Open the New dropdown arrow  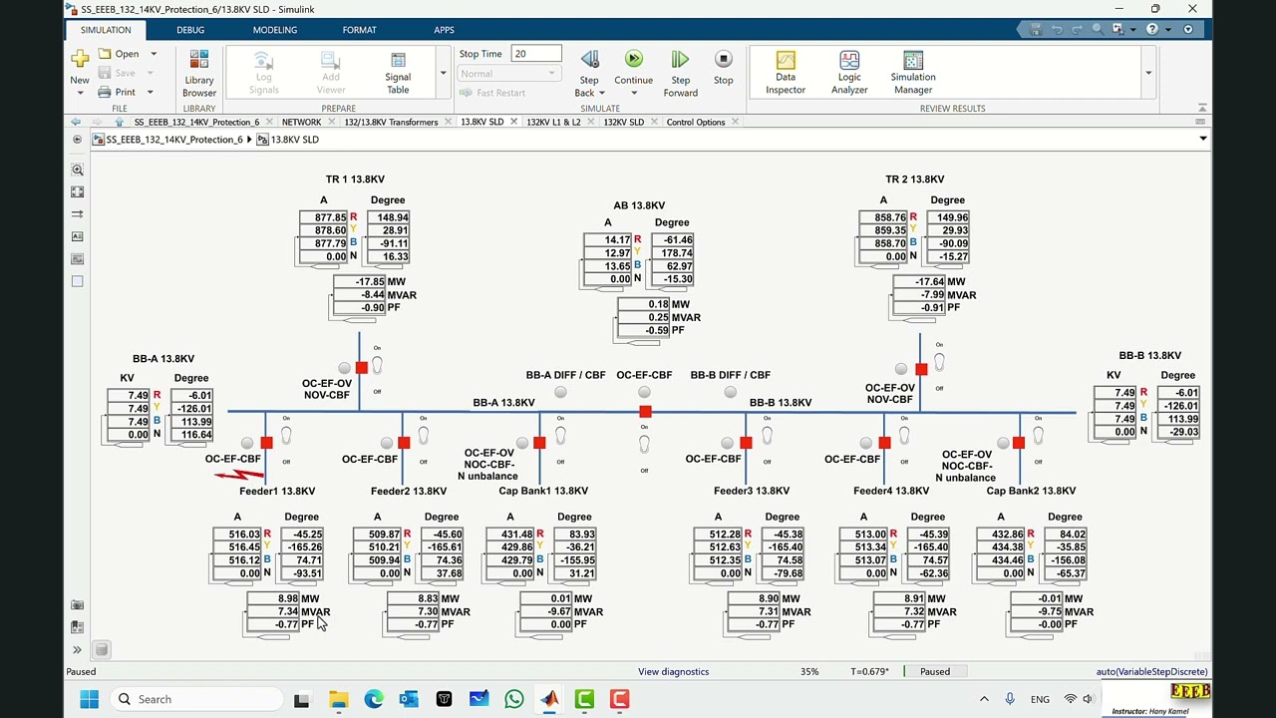(x=79, y=93)
